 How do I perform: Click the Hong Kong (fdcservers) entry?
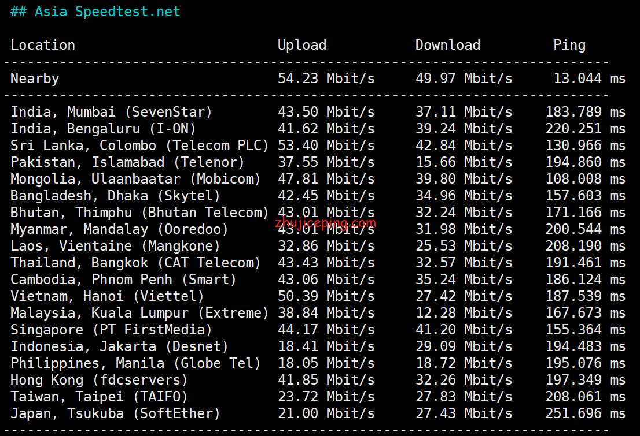click(x=99, y=380)
